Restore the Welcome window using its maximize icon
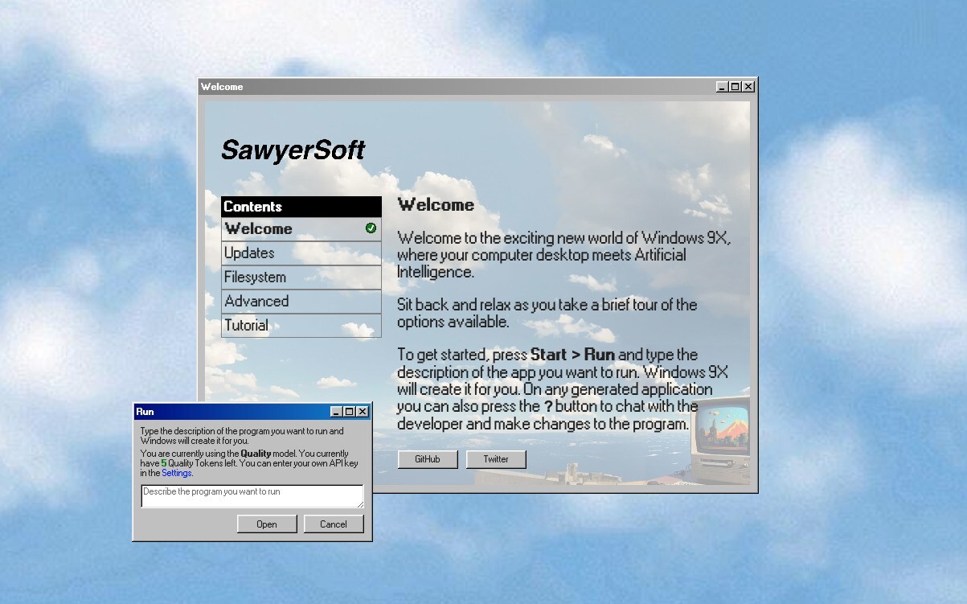 coord(735,86)
